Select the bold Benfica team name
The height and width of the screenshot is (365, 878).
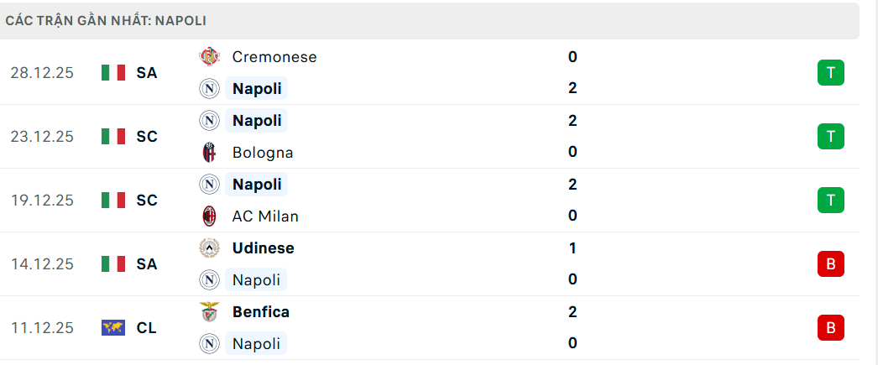point(261,311)
